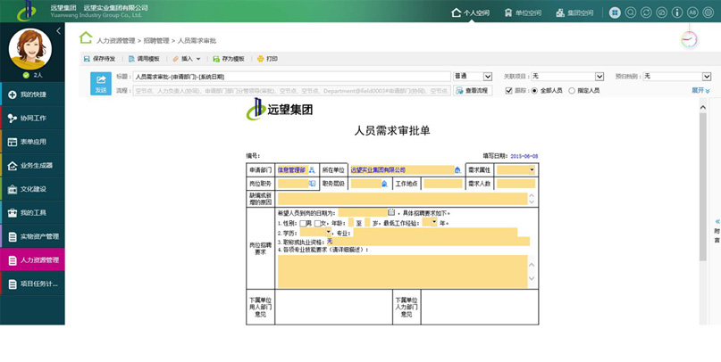Click the refresh circular arrows icon
Viewport: 721px width, 362px height.
[646, 12]
